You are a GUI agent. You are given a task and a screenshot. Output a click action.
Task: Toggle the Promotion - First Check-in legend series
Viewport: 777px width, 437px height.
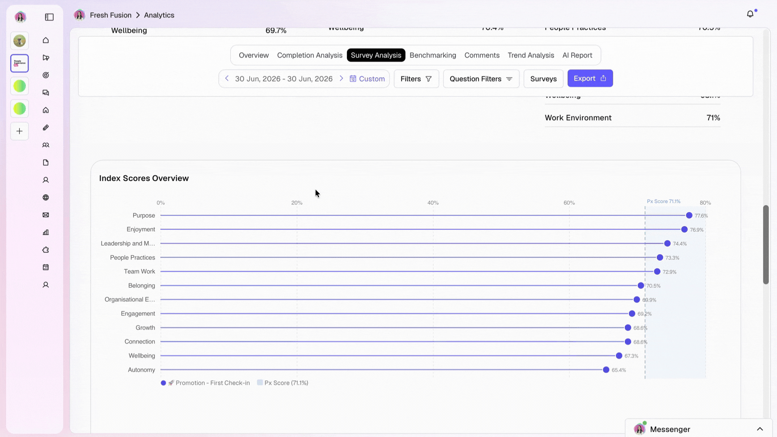point(206,383)
